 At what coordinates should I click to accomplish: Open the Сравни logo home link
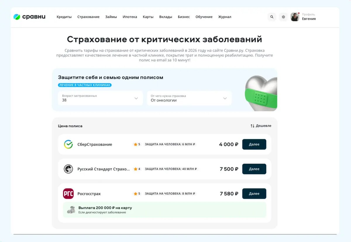click(x=29, y=17)
